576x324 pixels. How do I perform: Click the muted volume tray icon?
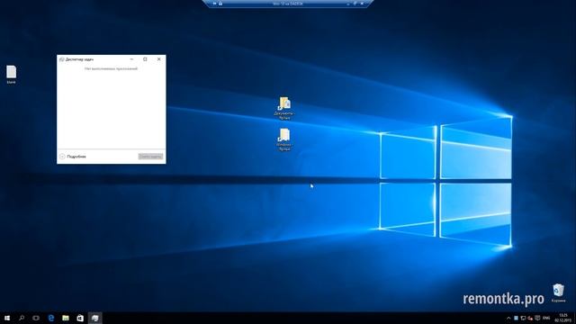pos(530,319)
